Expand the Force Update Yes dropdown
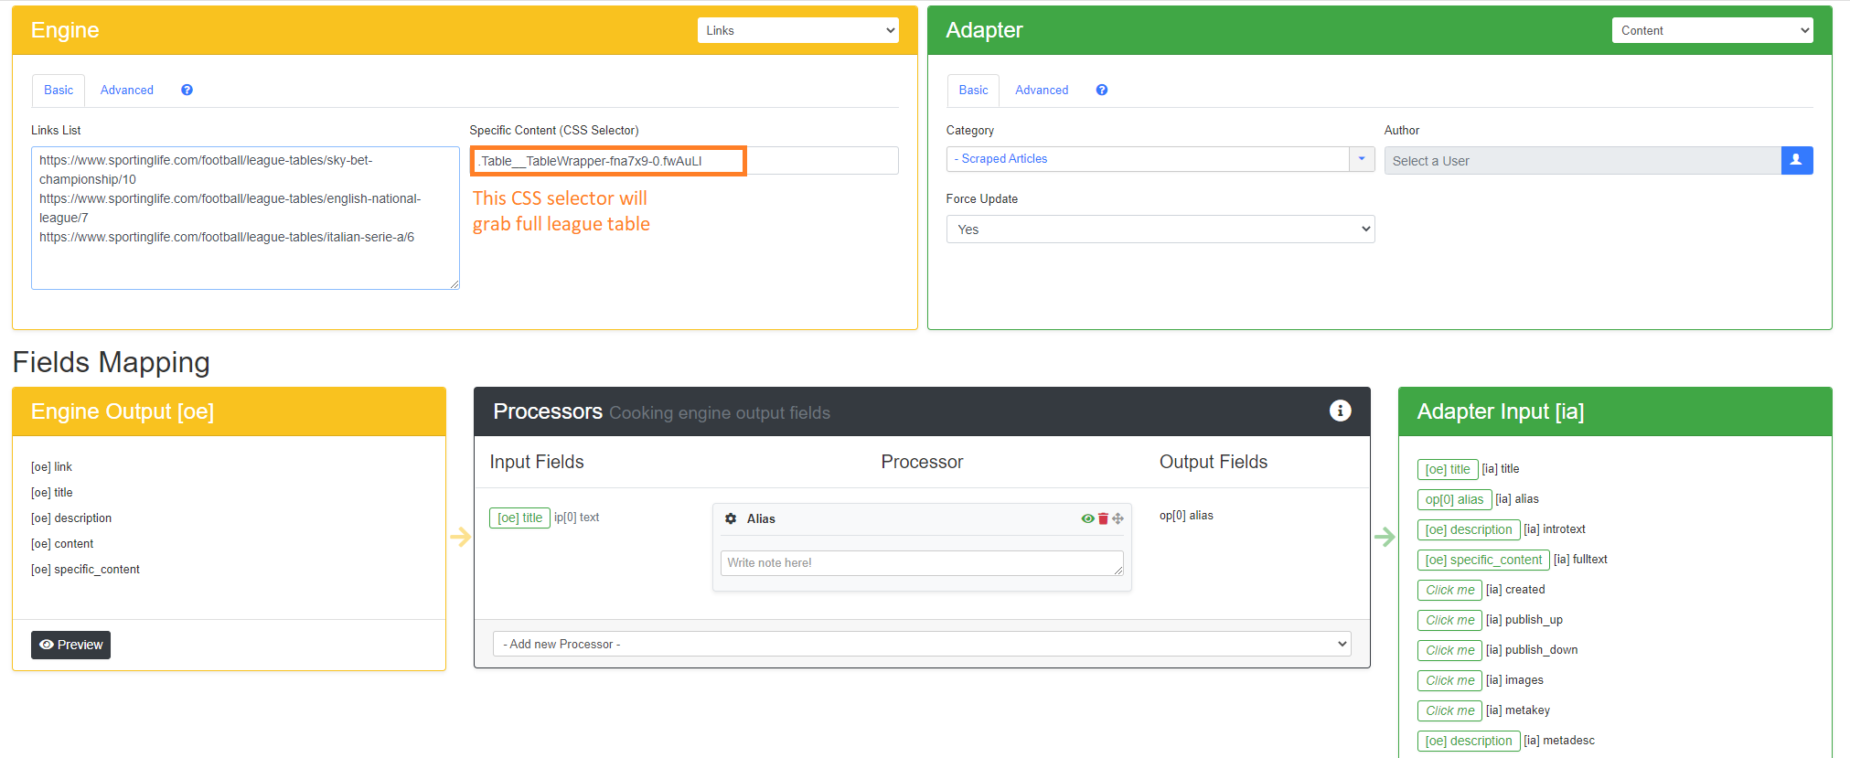This screenshot has width=1850, height=758. coord(1160,230)
